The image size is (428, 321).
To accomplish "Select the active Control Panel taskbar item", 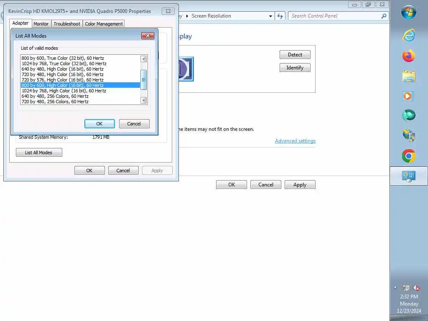I will tap(409, 176).
